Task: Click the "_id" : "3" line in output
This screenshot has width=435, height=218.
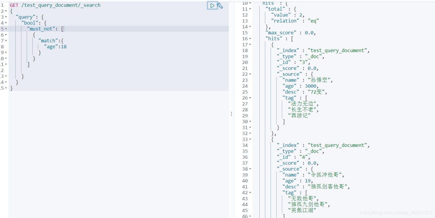Action: tap(293, 62)
